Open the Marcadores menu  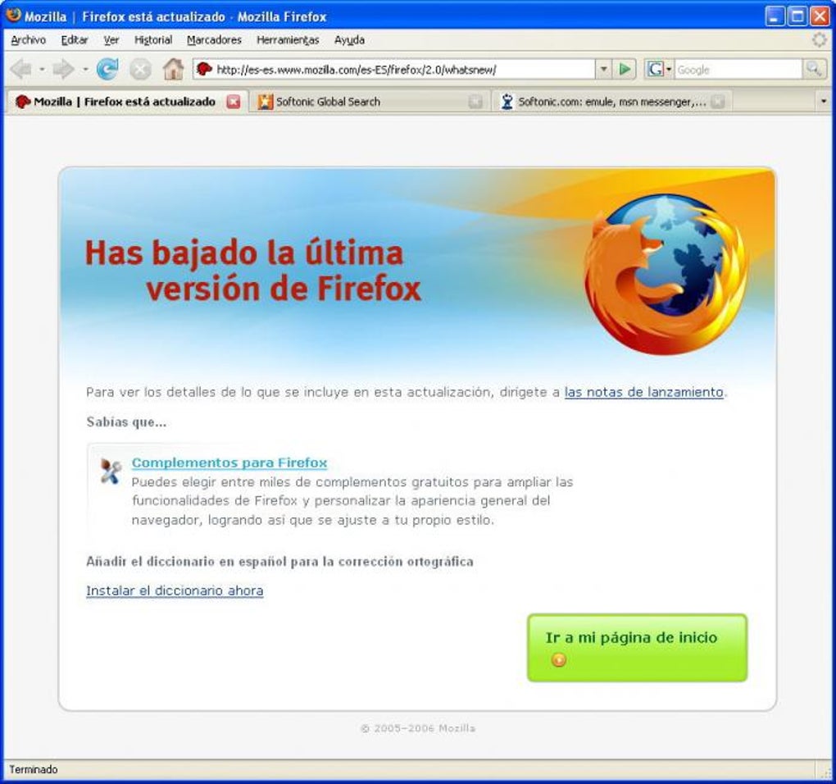click(214, 40)
